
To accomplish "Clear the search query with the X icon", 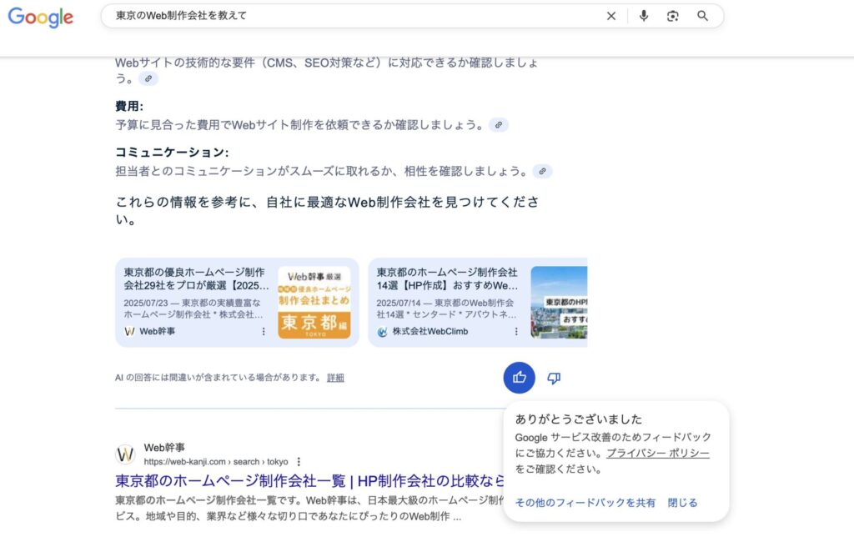I will (611, 15).
